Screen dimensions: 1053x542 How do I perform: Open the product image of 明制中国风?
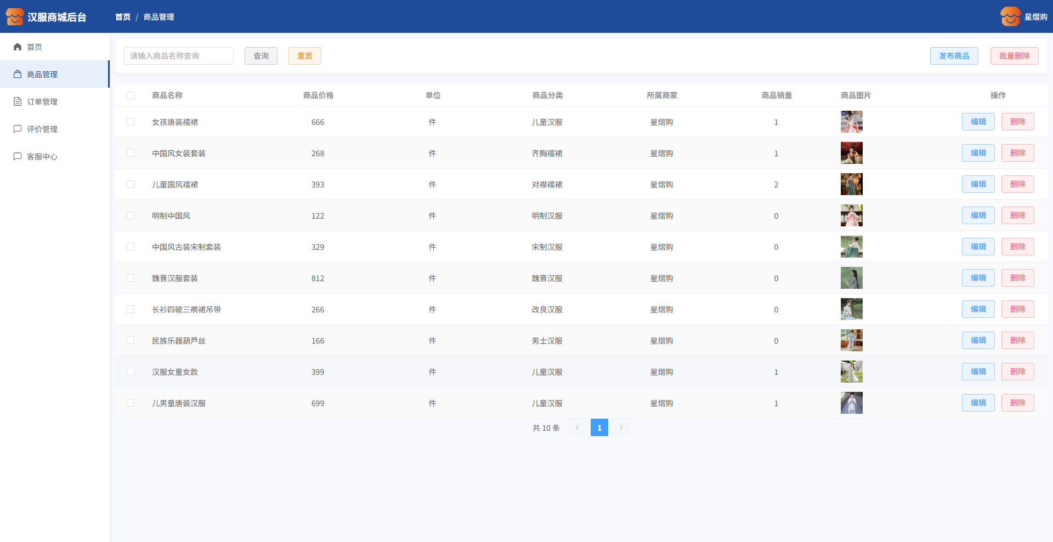[x=851, y=215]
